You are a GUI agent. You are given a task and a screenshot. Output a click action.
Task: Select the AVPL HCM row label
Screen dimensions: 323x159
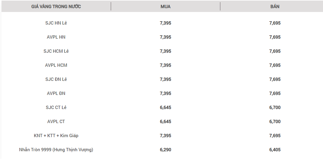[x=56, y=65]
